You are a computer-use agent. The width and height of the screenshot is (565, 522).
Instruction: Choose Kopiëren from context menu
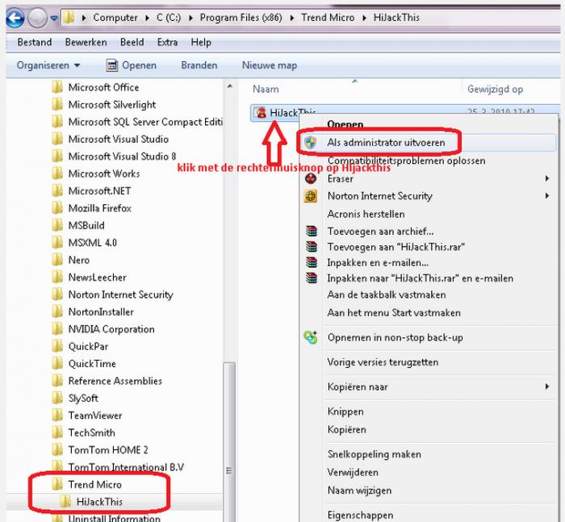point(346,430)
